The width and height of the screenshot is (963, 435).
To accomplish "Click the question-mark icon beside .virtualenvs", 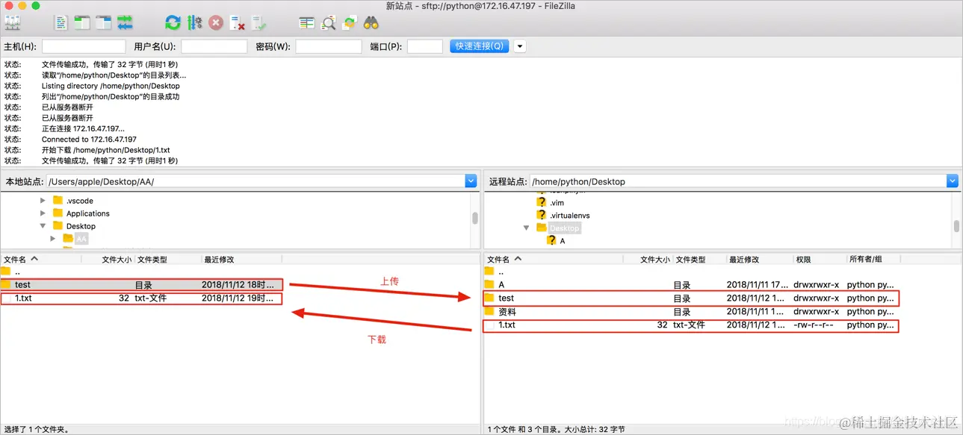I will coord(542,215).
